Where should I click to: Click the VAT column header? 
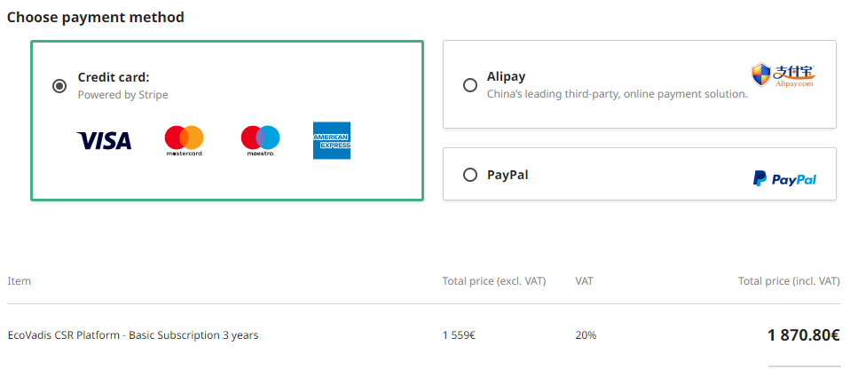coord(584,280)
